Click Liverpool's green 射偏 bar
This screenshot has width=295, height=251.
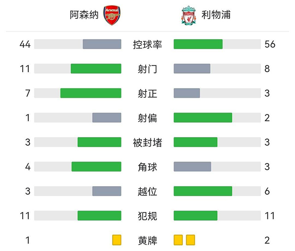tap(203, 118)
